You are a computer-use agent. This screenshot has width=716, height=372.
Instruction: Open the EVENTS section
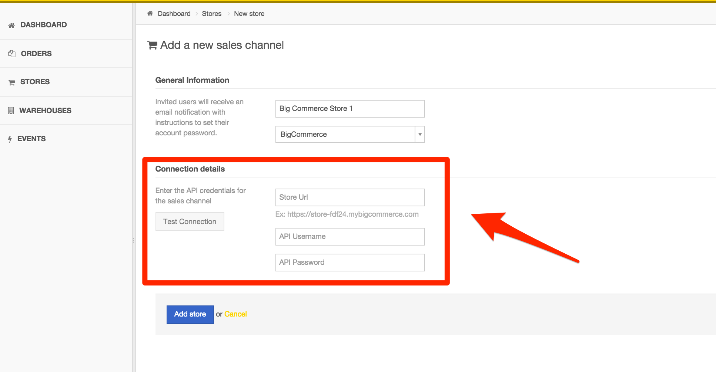click(31, 139)
